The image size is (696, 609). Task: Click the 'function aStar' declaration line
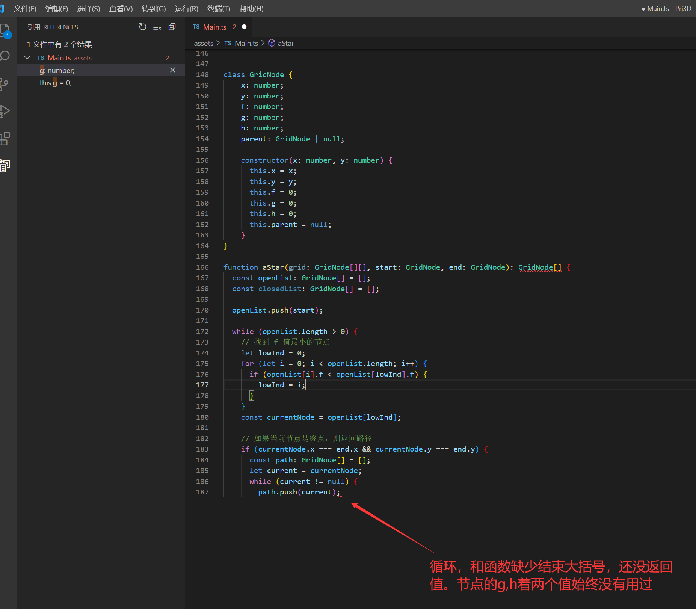tap(397, 267)
